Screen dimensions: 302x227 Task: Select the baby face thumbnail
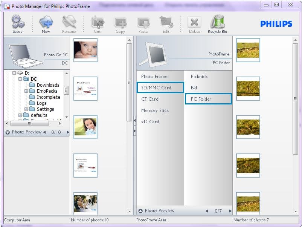[85, 50]
